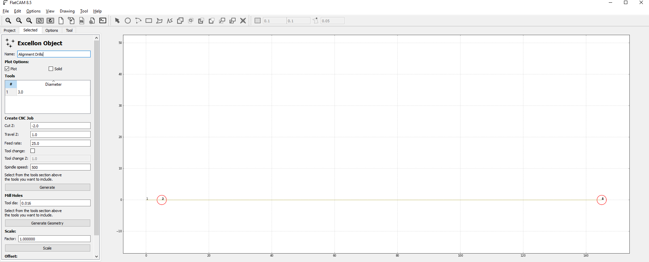Open the Options menu in the menu bar

[33, 11]
